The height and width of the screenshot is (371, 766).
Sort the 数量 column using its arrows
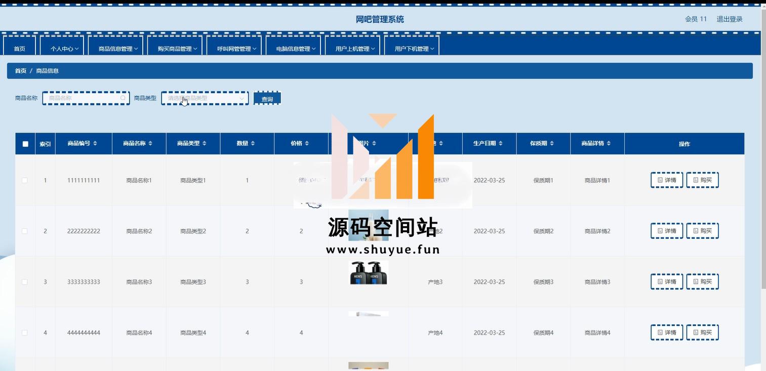click(253, 144)
